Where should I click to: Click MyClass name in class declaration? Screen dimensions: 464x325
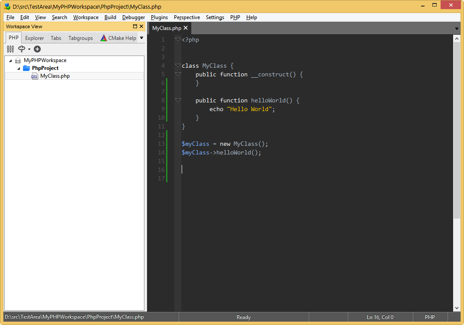click(214, 66)
